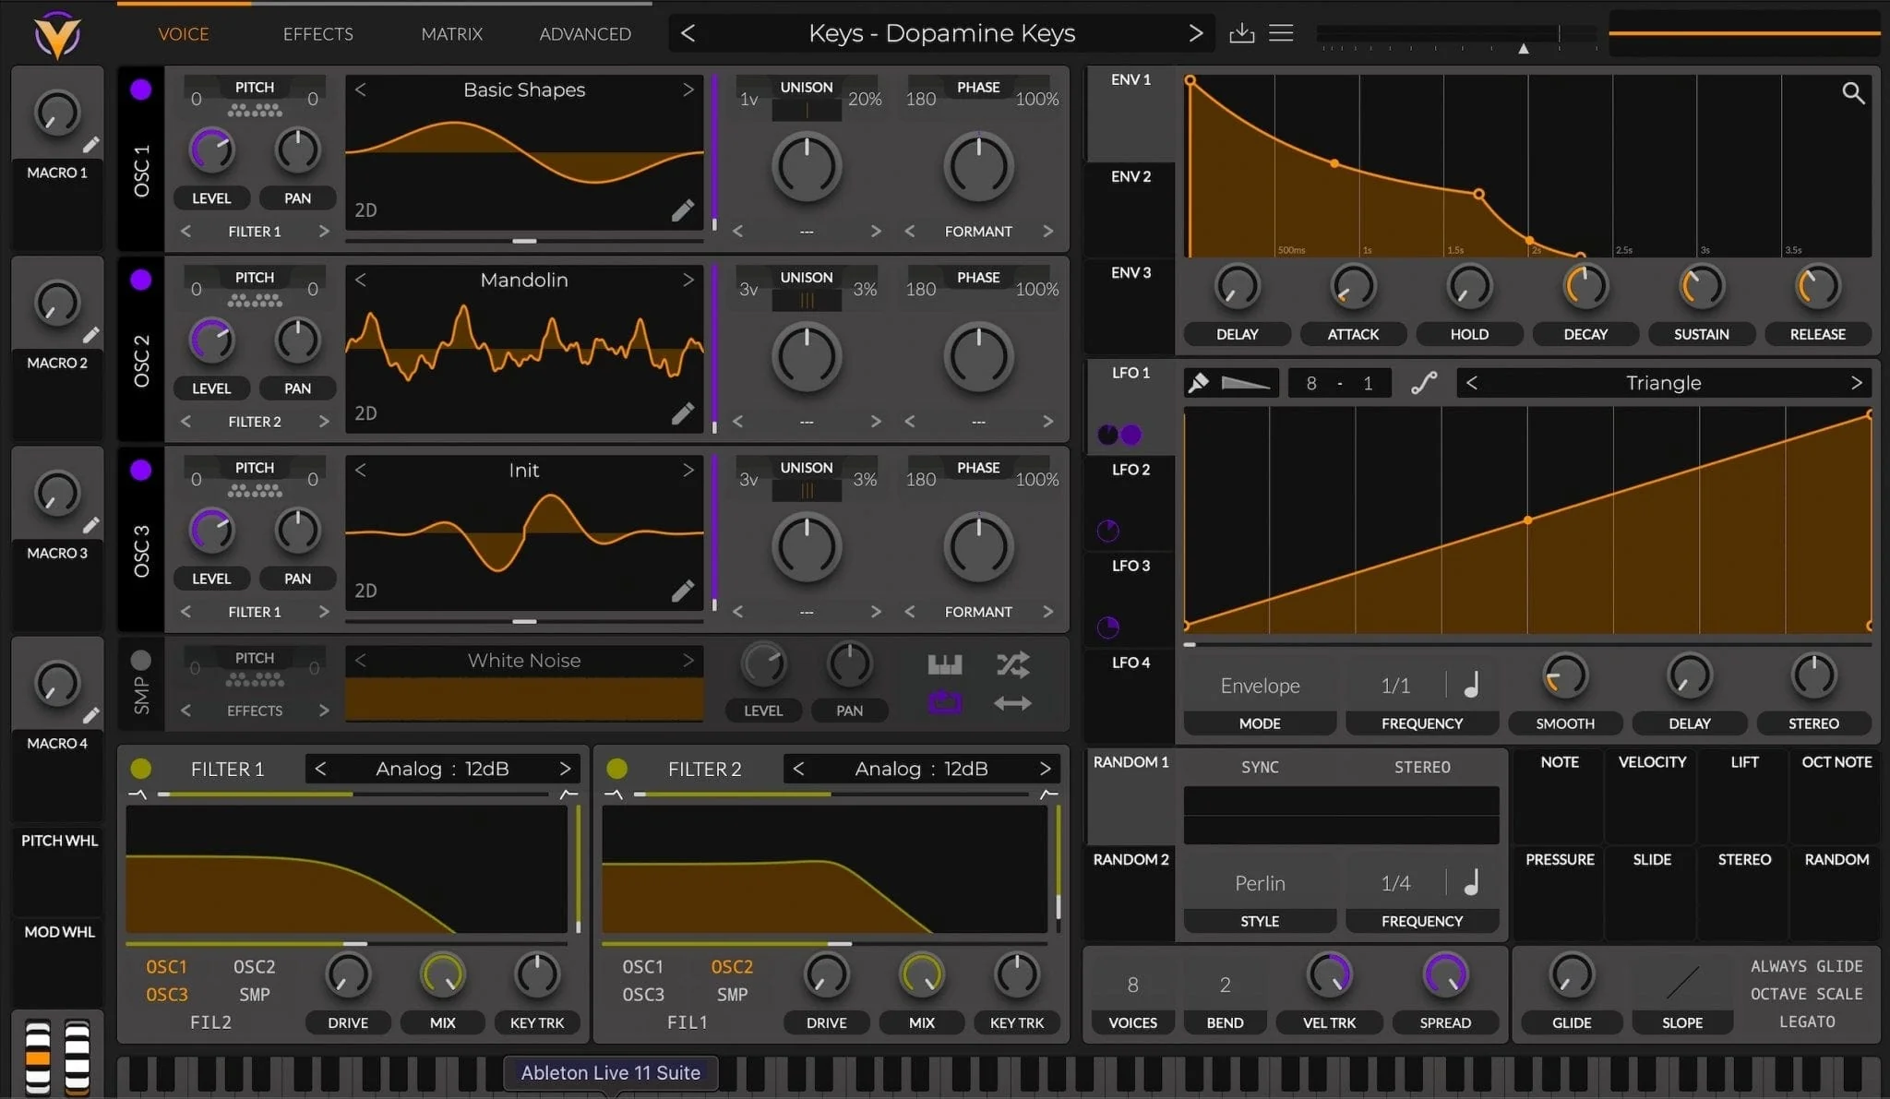Click LFO 2 modulation indicator circle
The height and width of the screenshot is (1099, 1890).
coord(1107,531)
